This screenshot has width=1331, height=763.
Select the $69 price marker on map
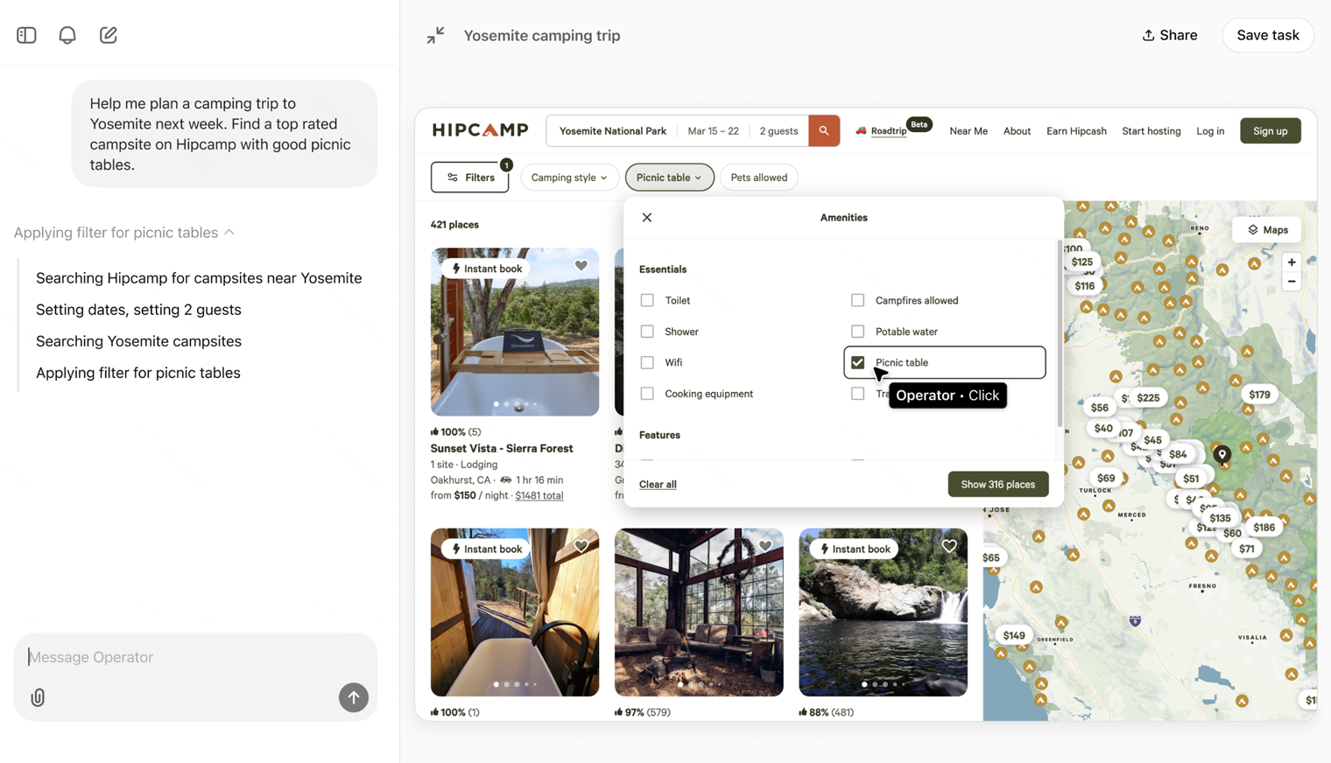1106,478
